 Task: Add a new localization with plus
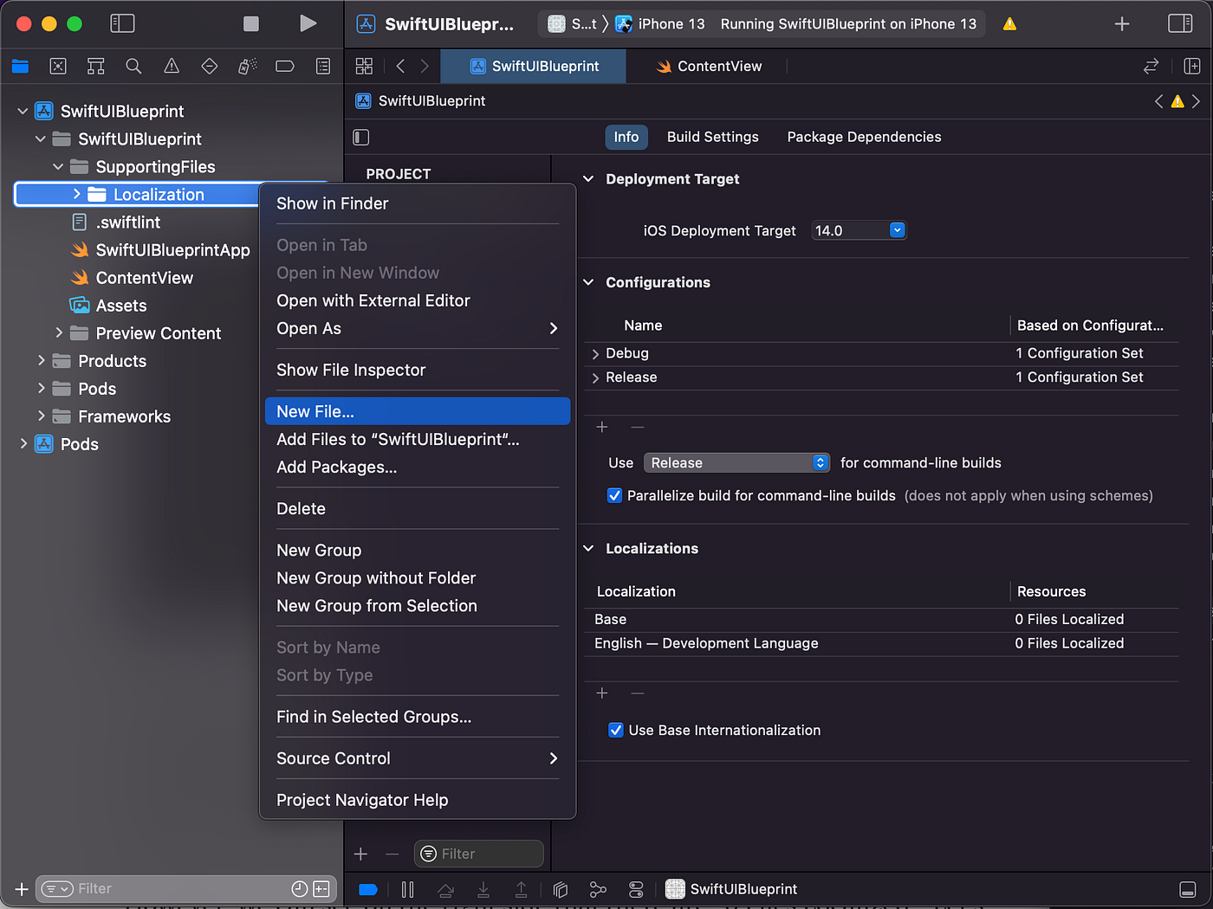pyautogui.click(x=602, y=693)
